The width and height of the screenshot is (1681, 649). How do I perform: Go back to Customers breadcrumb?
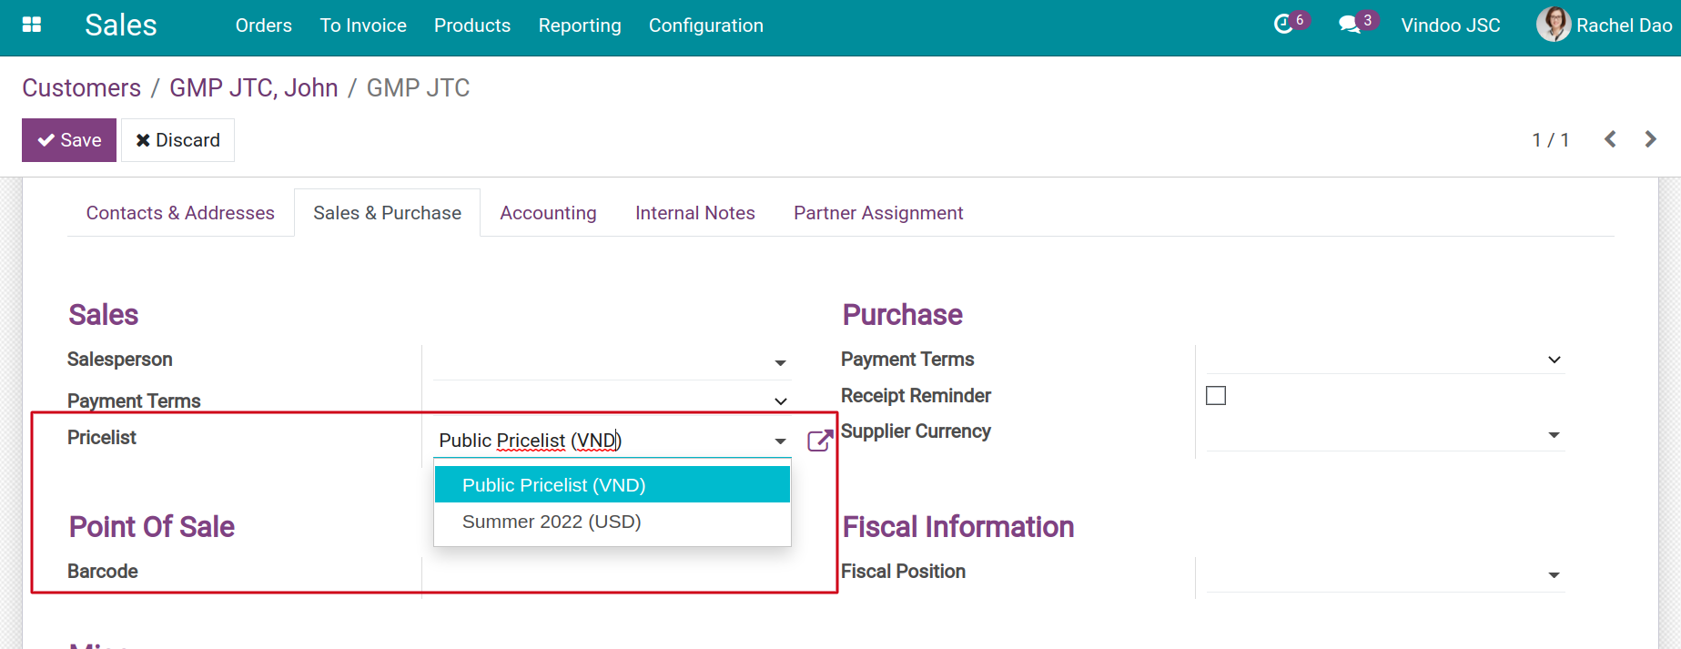[x=82, y=88]
